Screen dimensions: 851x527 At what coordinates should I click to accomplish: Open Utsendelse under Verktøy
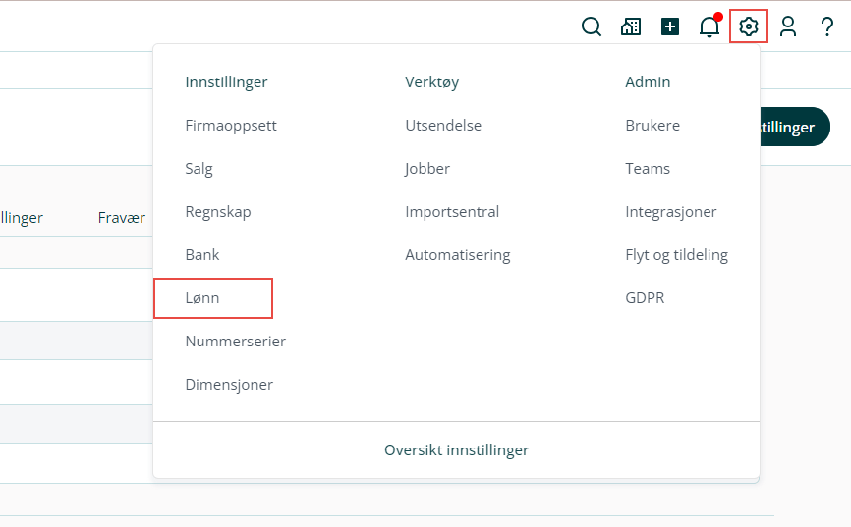coord(443,126)
